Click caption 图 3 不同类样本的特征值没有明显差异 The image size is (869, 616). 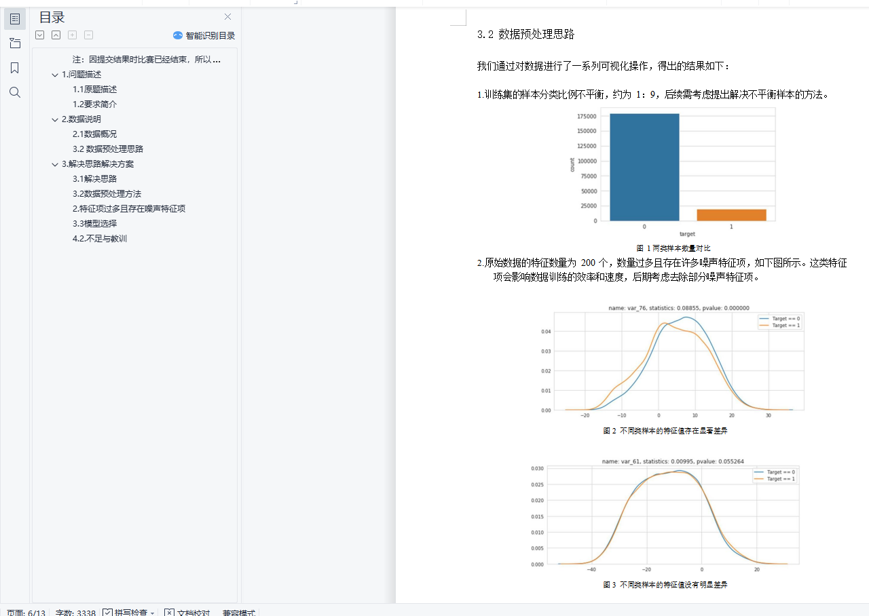tap(665, 585)
